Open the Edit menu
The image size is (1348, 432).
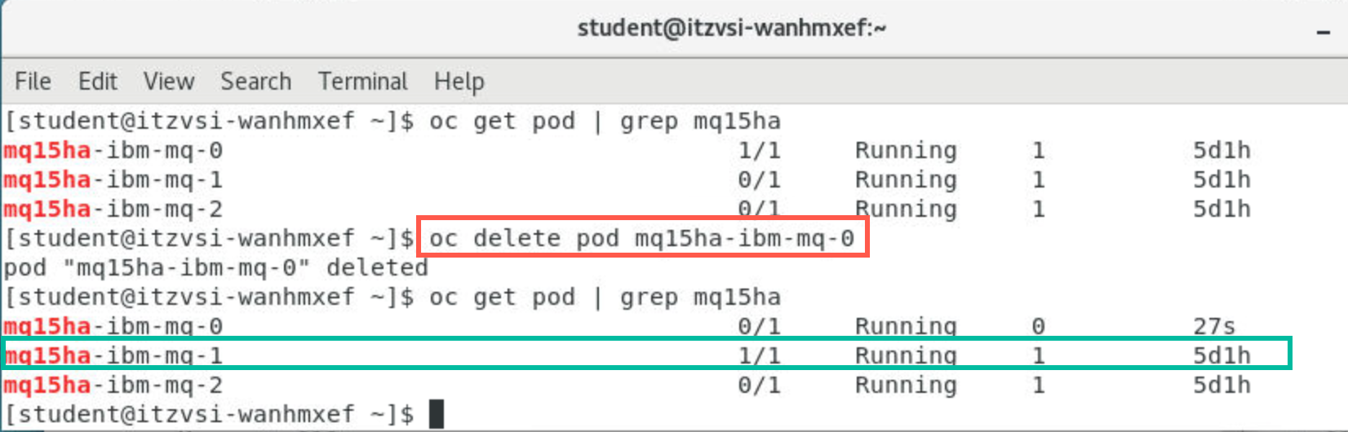(98, 82)
